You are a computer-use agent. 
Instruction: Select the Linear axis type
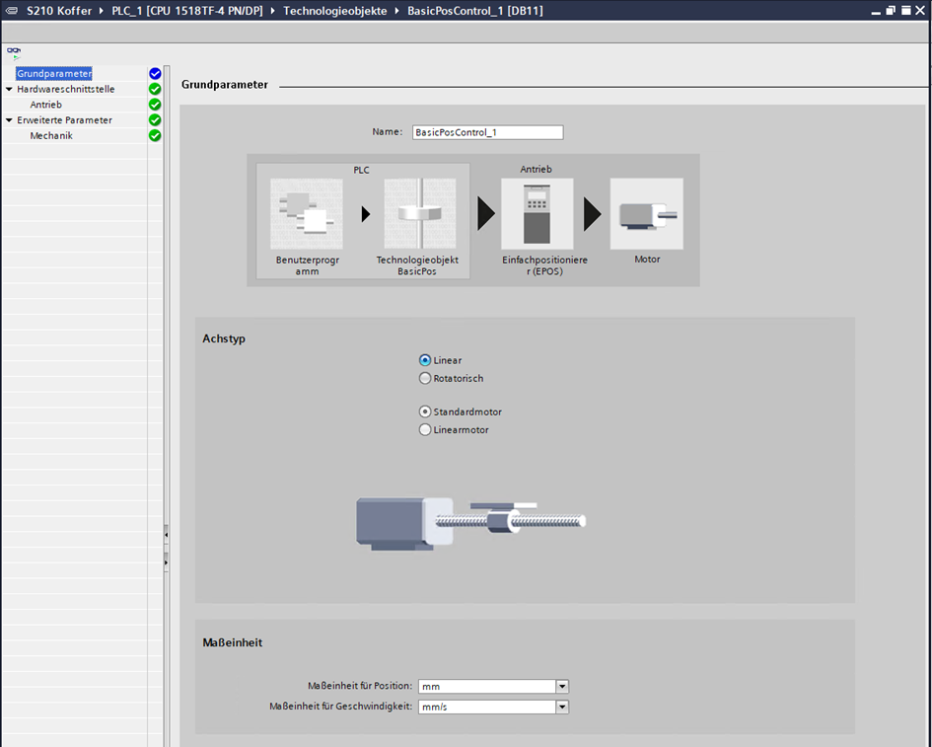click(x=425, y=361)
